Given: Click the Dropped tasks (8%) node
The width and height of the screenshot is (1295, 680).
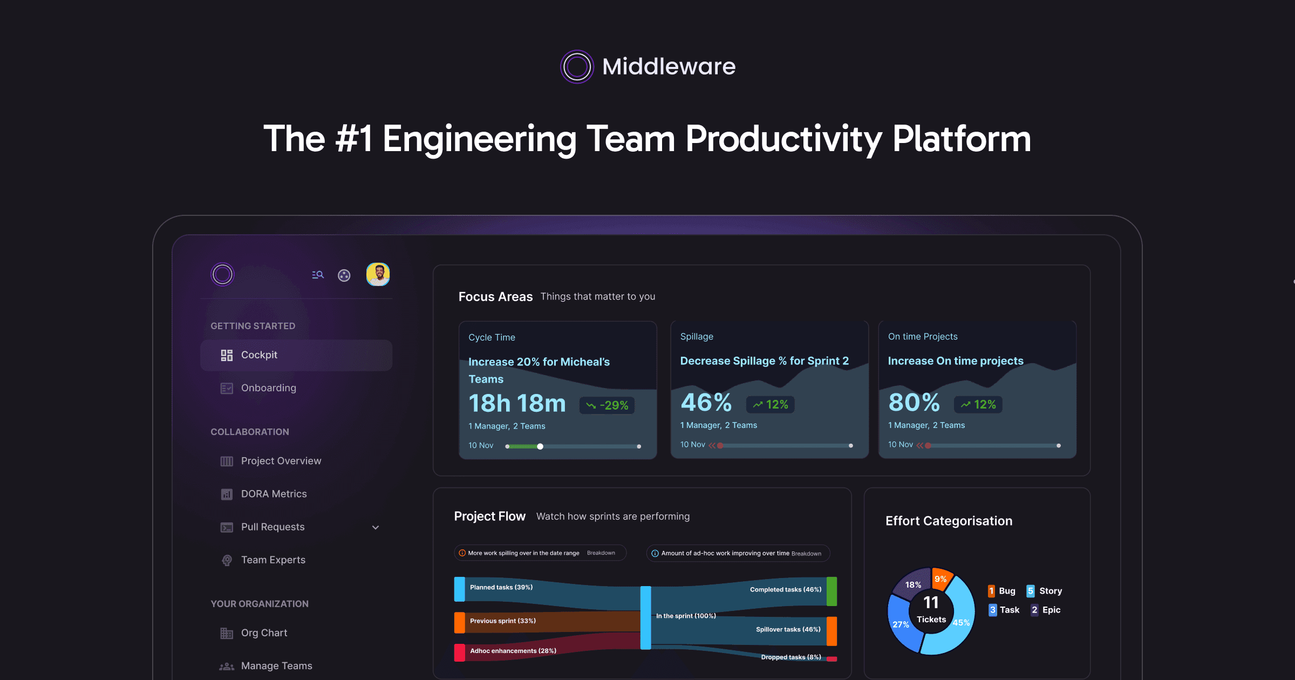Looking at the screenshot, I should tap(831, 658).
